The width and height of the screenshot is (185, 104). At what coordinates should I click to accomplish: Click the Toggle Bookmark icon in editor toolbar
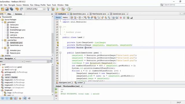(x=109, y=18)
